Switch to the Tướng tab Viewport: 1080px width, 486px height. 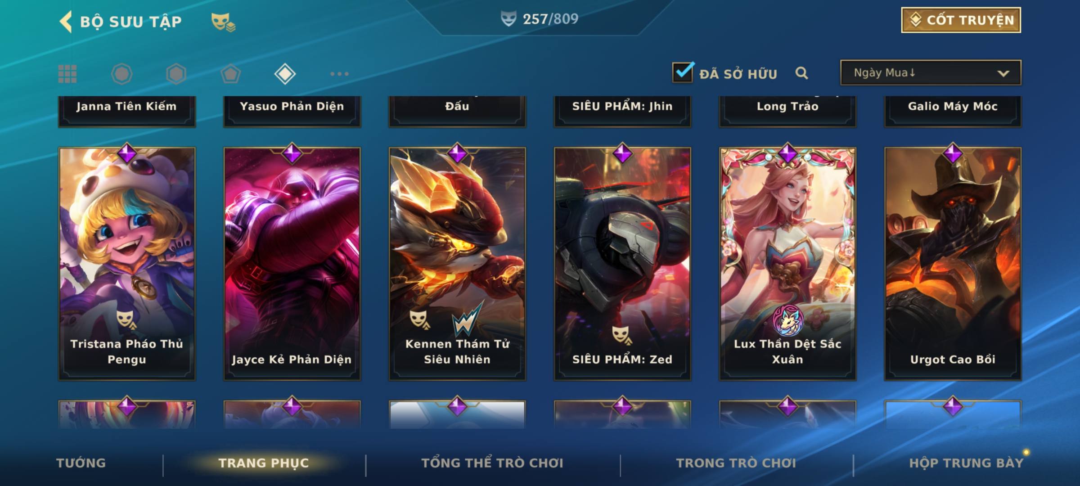[x=81, y=463]
